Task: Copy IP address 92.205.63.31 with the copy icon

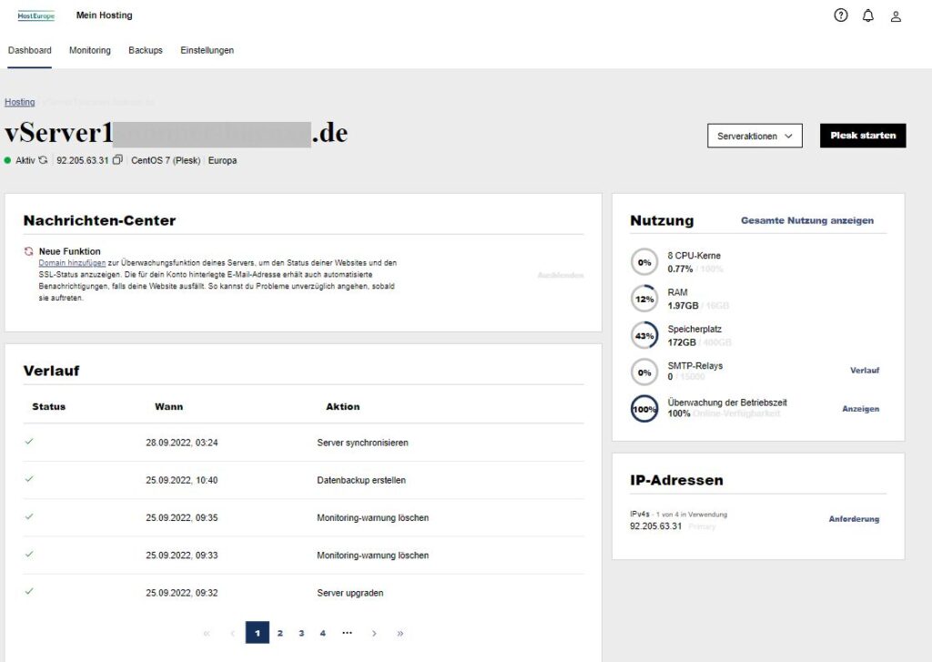Action: pos(117,159)
